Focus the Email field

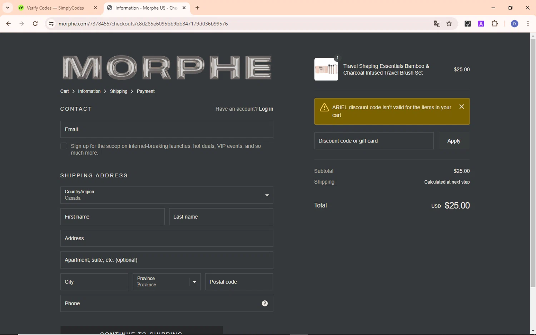pyautogui.click(x=167, y=129)
